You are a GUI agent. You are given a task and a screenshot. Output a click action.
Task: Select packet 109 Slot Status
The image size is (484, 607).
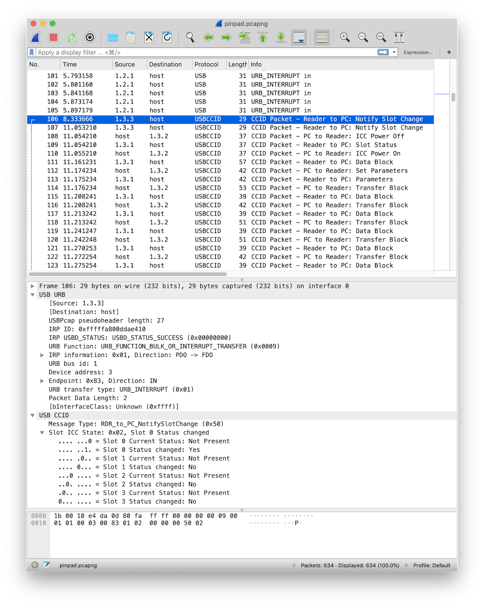230,145
